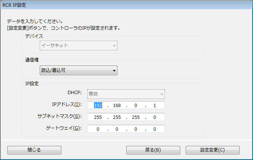Click the third octet of IPアドレス
The image size is (253, 160).
pyautogui.click(x=135, y=106)
